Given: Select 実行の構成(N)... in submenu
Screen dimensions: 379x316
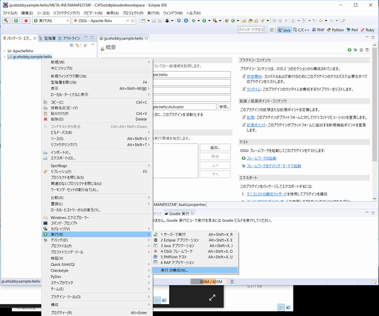Looking at the screenshot, I should click(174, 270).
